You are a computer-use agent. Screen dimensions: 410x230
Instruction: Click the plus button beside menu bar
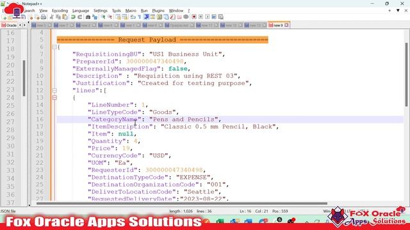tap(389, 11)
